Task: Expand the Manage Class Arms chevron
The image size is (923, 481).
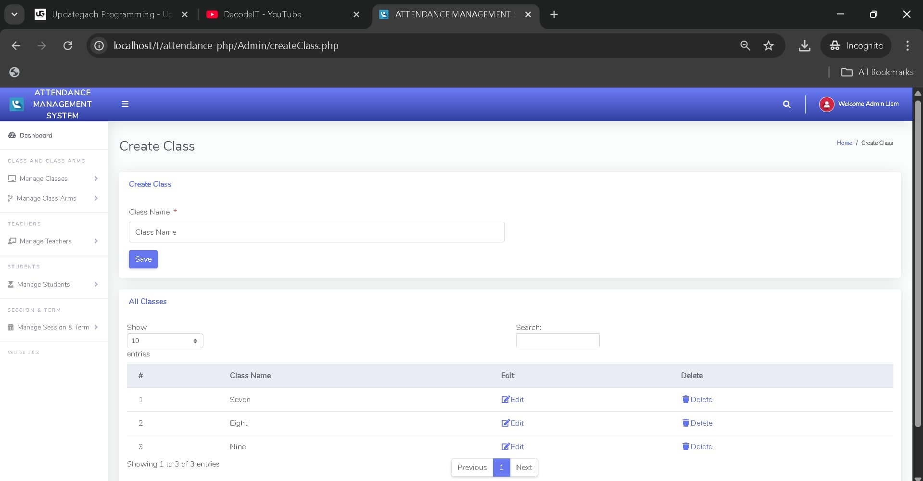Action: click(96, 198)
